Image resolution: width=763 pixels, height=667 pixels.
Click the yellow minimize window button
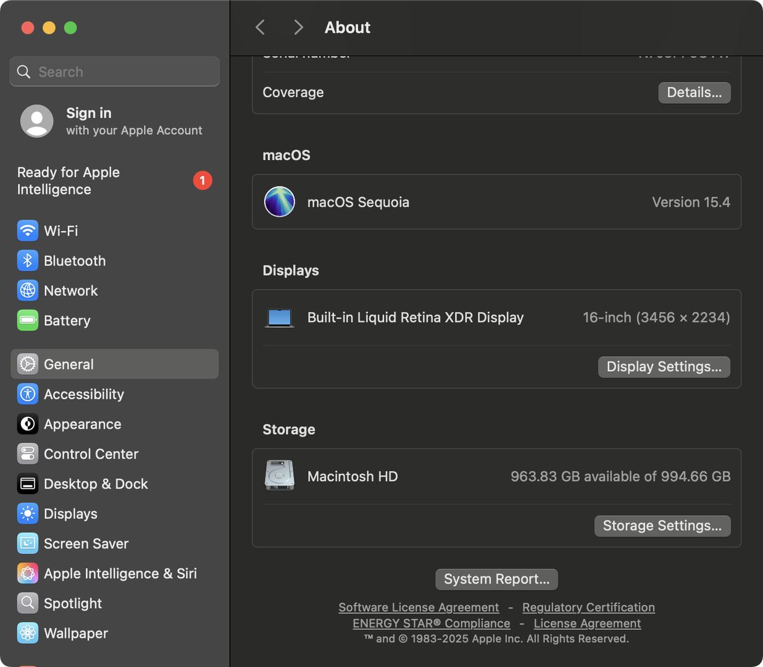click(49, 28)
